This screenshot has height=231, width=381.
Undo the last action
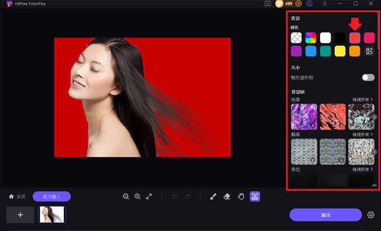coord(174,196)
